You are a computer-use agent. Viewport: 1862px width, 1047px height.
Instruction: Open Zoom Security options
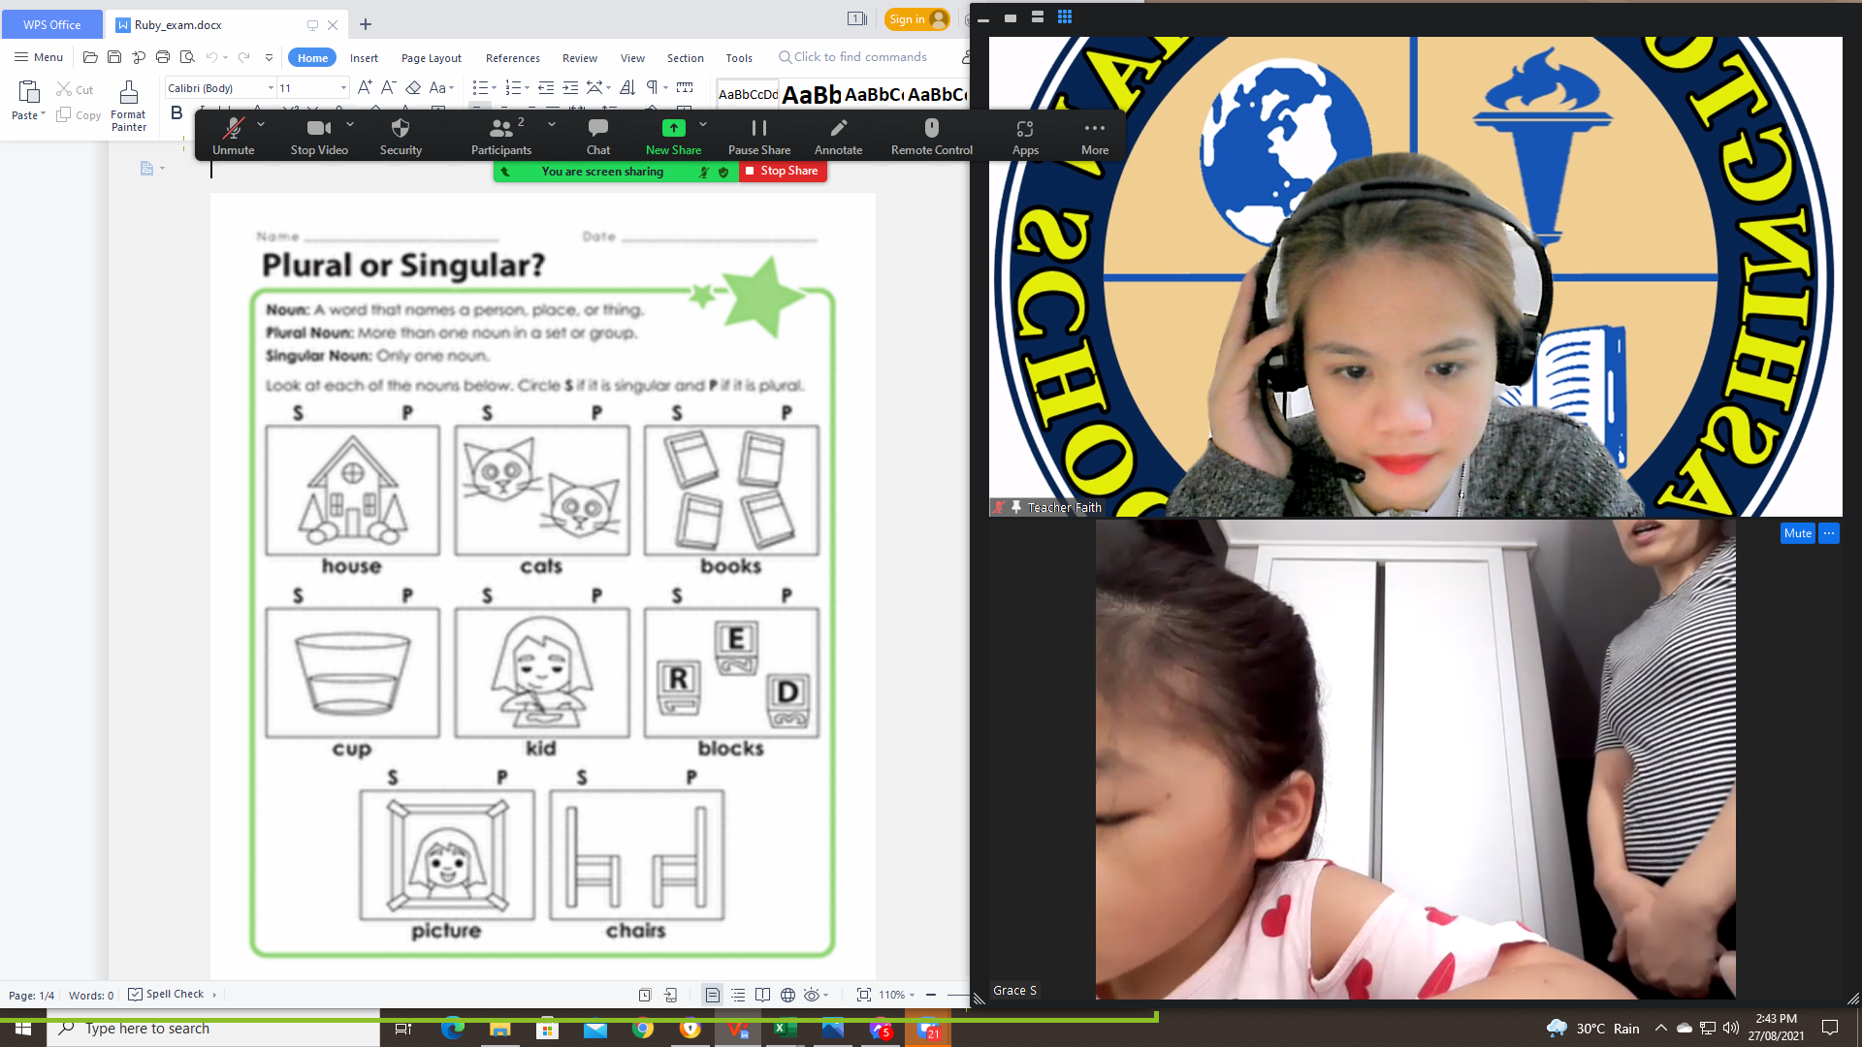point(401,137)
